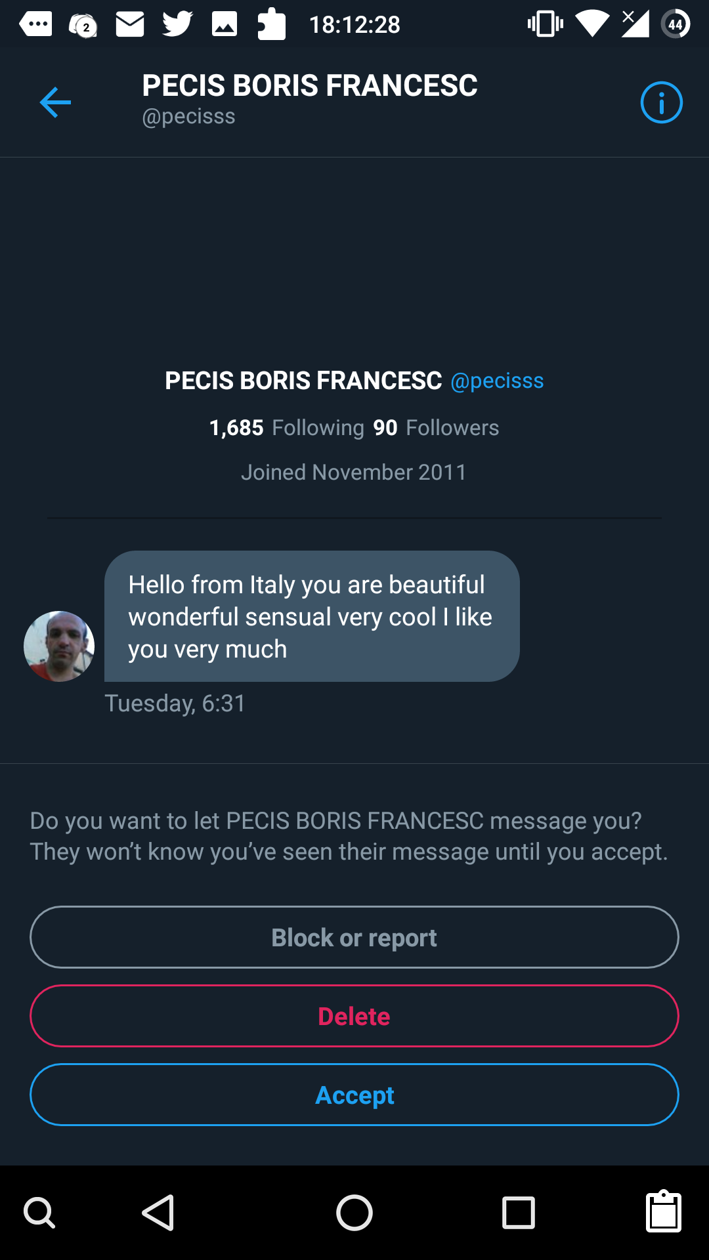View the 90 Followers list

pyautogui.click(x=436, y=428)
